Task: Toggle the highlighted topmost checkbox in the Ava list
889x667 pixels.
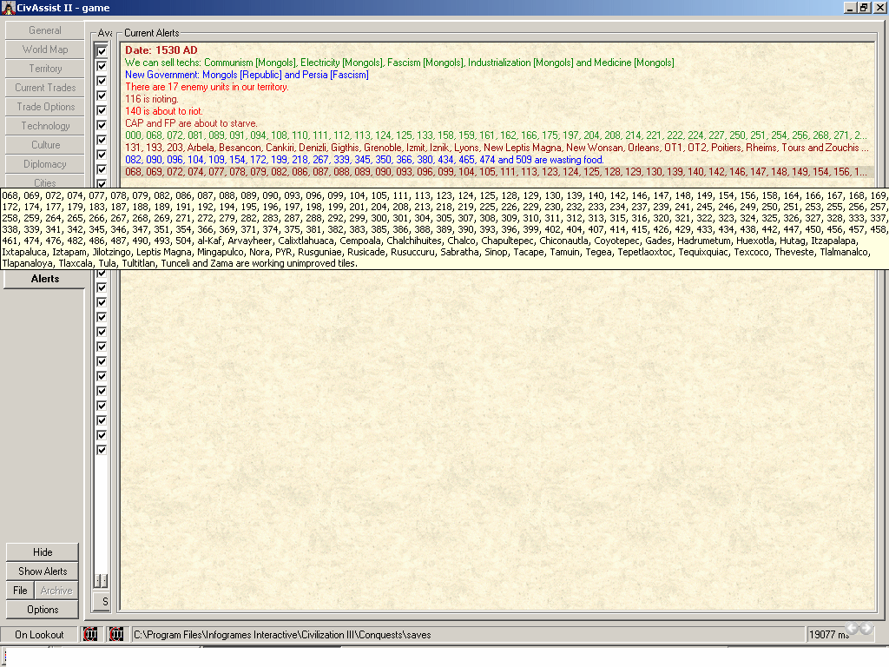Action: coord(102,51)
